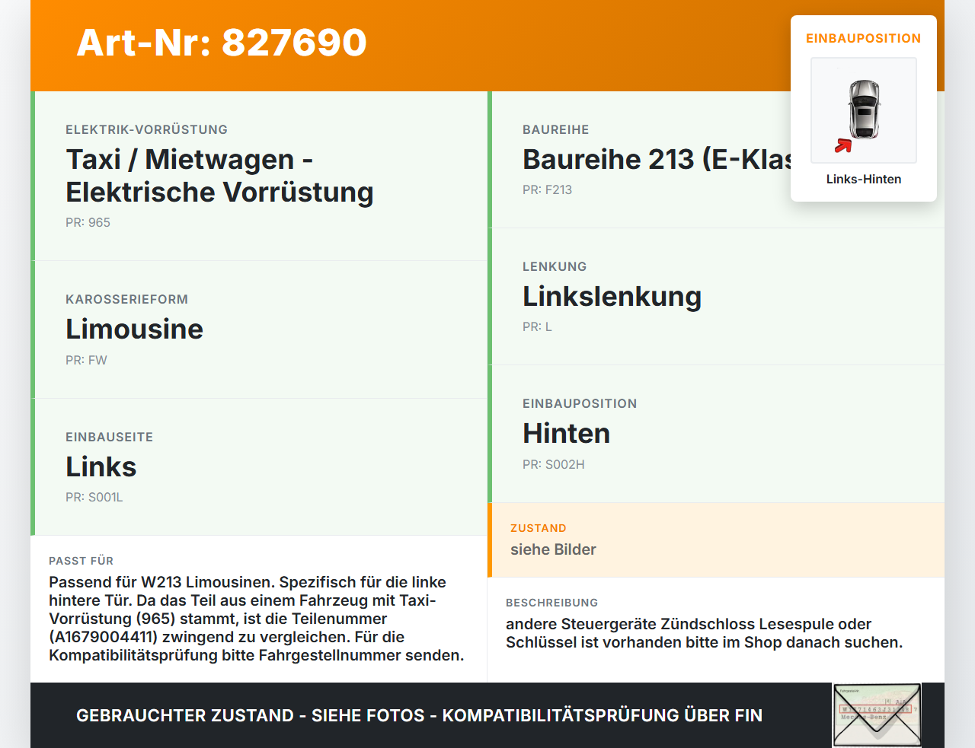Screen dimensions: 975x748
Task: Click the top-view car image
Action: (x=864, y=110)
